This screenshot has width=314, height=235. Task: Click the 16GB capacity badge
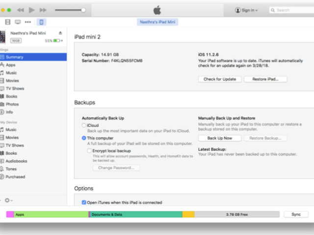coord(16,41)
